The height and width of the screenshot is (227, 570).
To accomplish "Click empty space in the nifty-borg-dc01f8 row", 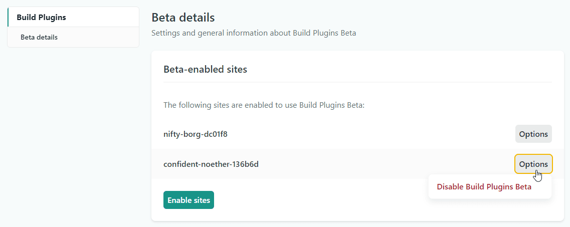I will 371,134.
